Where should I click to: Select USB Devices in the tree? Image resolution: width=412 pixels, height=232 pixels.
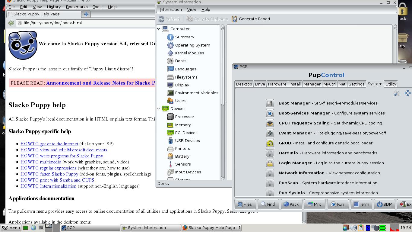183,140
